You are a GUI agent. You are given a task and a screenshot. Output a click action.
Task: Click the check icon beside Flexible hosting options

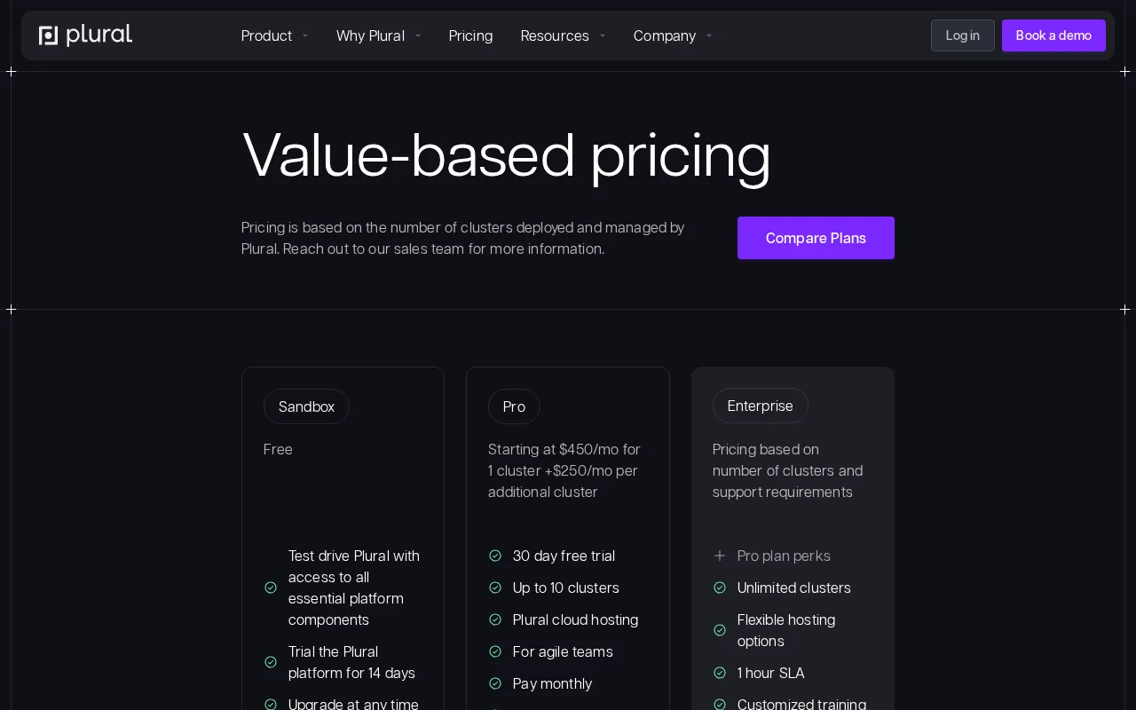point(720,630)
